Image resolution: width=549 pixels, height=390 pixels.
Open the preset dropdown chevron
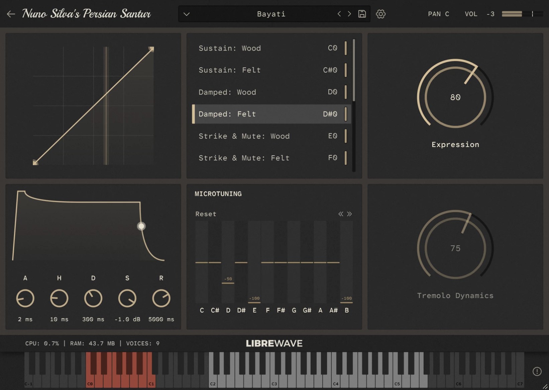point(187,14)
